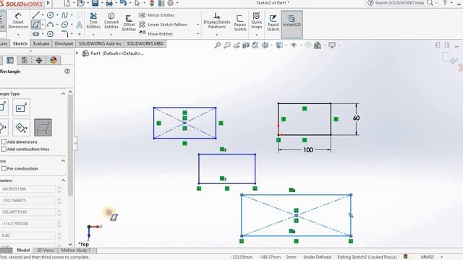Open the Display/Delete Relations dropdown arrow
The height and width of the screenshot is (260, 463).
point(217,35)
